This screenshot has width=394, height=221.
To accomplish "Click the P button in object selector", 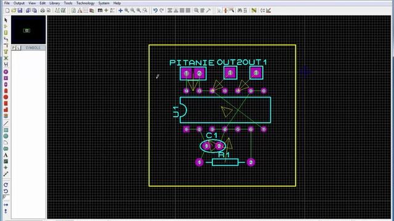I will (14, 48).
